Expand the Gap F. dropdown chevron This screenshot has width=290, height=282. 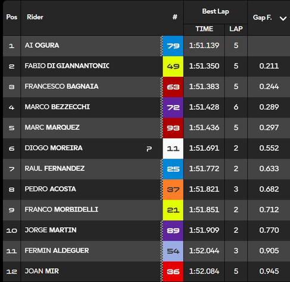(x=283, y=18)
